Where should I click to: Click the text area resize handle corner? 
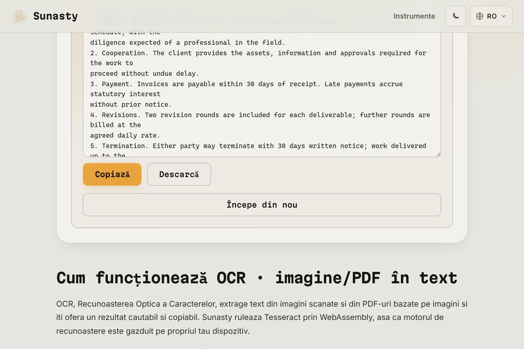click(x=438, y=154)
